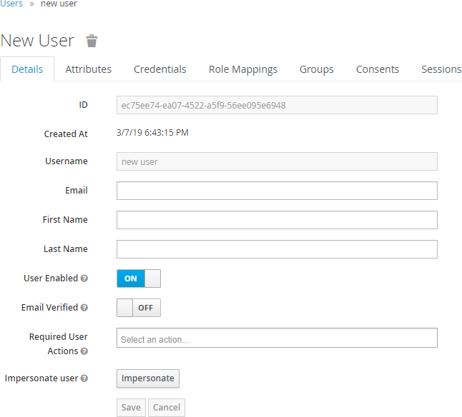Open the Required User Actions dropdown

pyautogui.click(x=277, y=338)
